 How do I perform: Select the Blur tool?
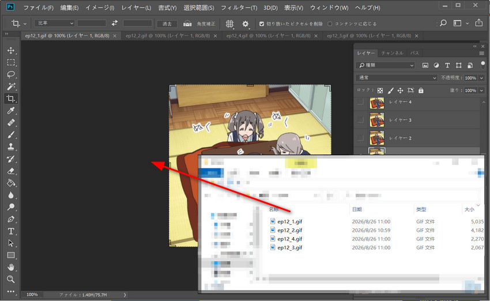pyautogui.click(x=11, y=195)
